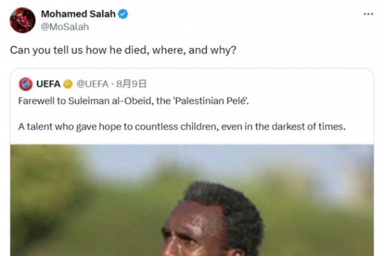384x256 pixels.
Task: Open the three-dot more options menu
Action: point(368,14)
